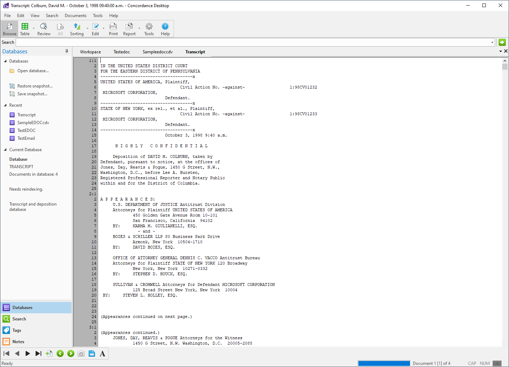Open recent database TestEmail
The image size is (509, 367).
(26, 138)
